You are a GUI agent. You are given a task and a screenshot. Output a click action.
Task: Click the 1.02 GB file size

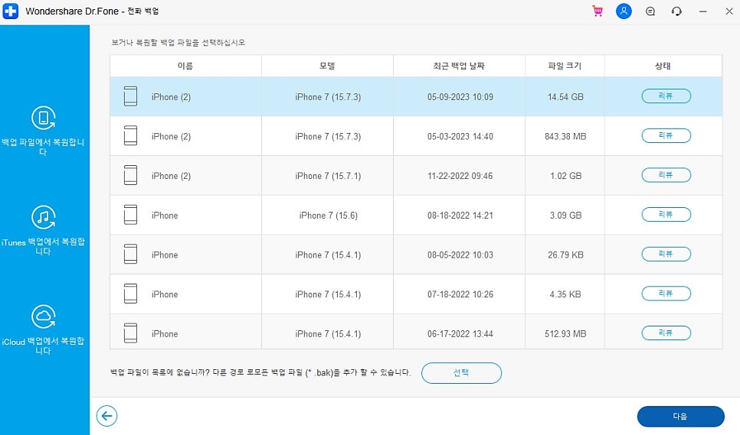pyautogui.click(x=565, y=176)
